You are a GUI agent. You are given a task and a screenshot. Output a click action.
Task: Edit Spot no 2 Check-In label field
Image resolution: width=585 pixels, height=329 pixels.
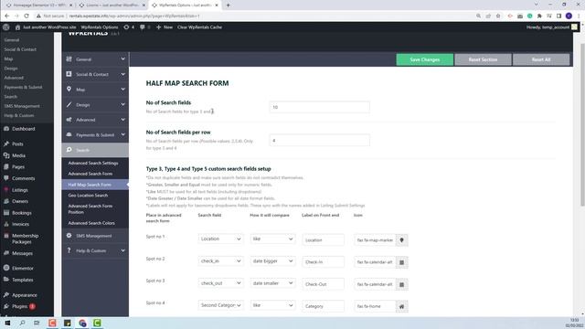[323, 262]
